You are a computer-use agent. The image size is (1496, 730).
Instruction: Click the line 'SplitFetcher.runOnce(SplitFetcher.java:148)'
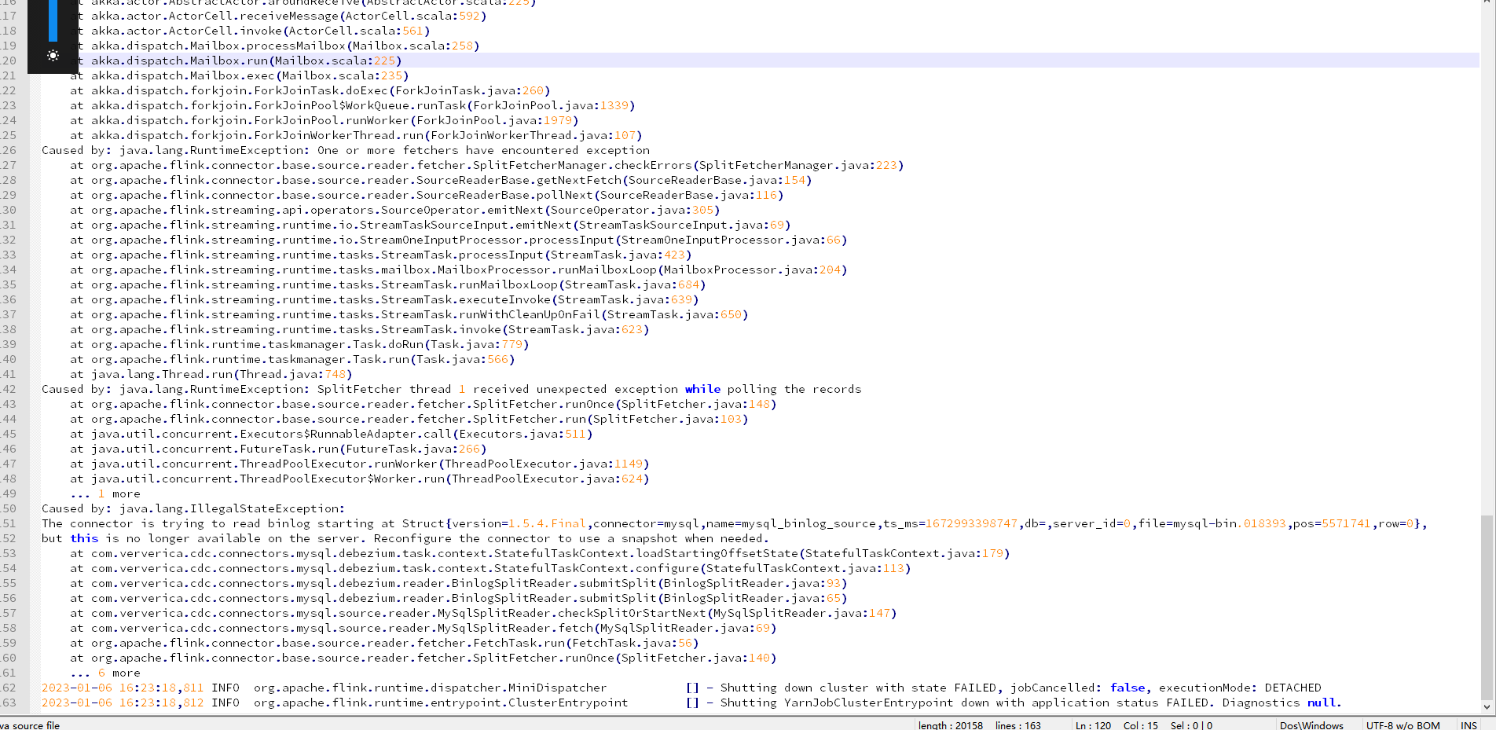pos(423,404)
